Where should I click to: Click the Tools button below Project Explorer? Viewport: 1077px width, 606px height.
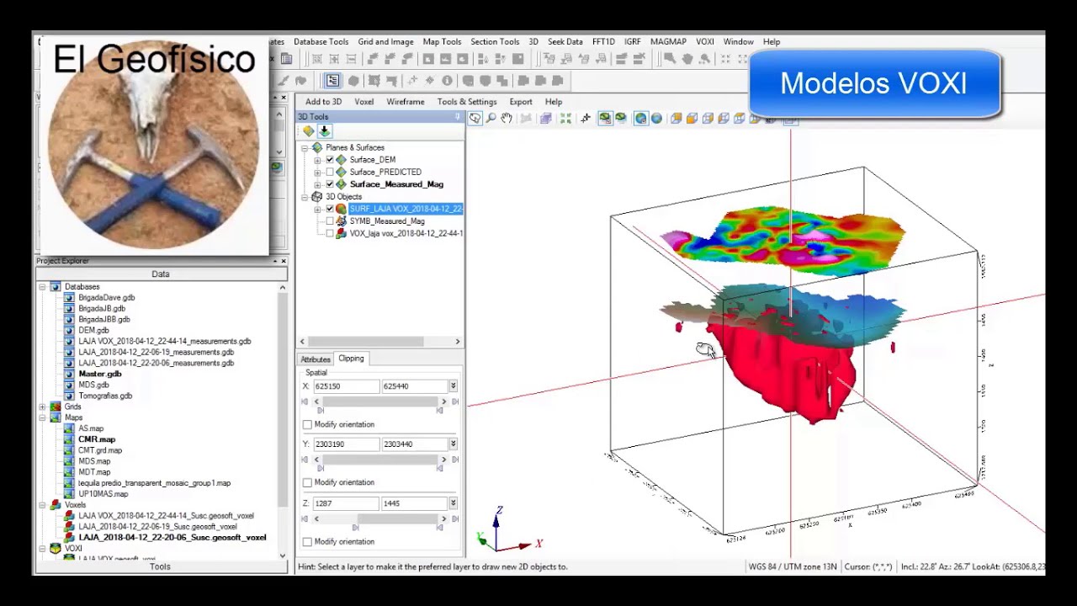[x=160, y=566]
